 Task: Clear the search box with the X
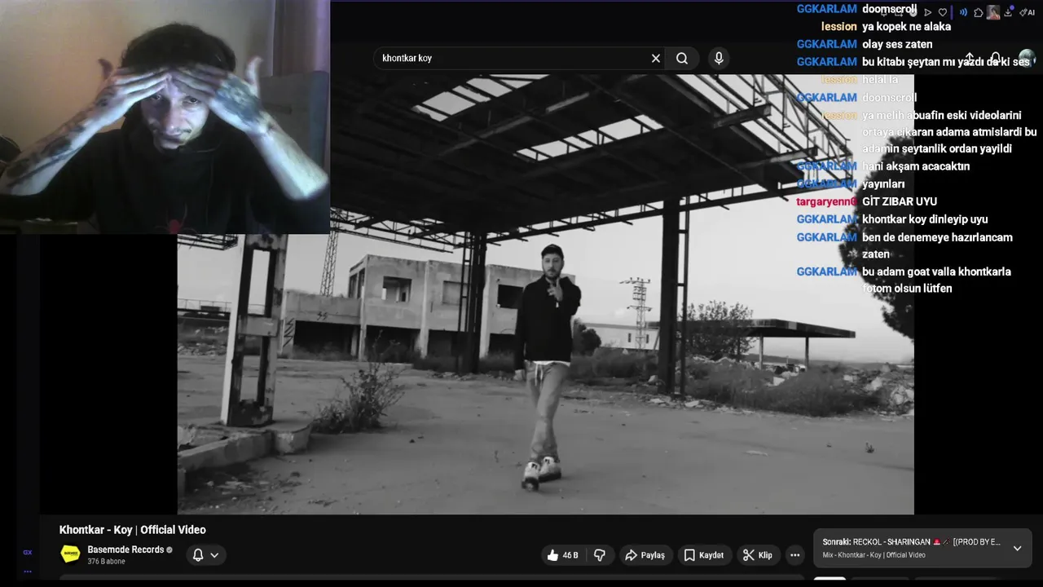click(x=655, y=58)
